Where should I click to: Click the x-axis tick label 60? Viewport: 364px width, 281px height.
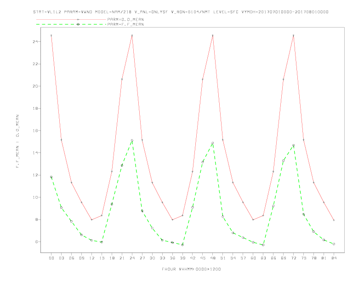pos(253,258)
